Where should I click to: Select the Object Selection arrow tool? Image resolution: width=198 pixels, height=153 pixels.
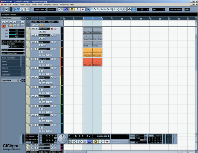pos(89,9)
